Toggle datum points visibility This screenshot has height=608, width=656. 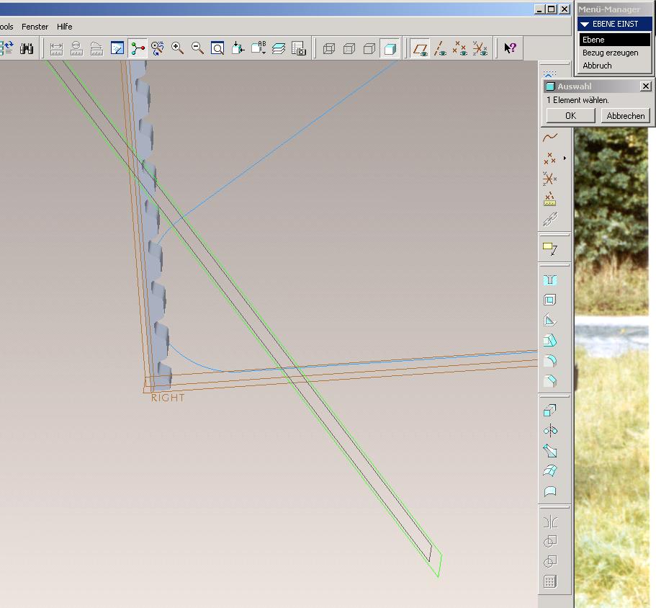(x=460, y=48)
